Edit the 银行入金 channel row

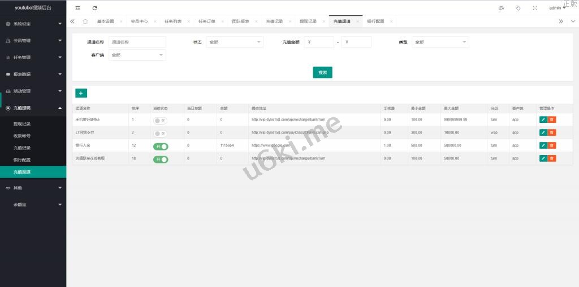tap(543, 145)
